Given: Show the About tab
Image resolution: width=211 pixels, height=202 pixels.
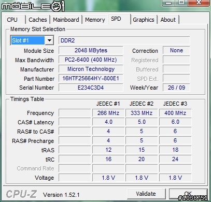Looking at the screenshot, I should click(168, 20).
